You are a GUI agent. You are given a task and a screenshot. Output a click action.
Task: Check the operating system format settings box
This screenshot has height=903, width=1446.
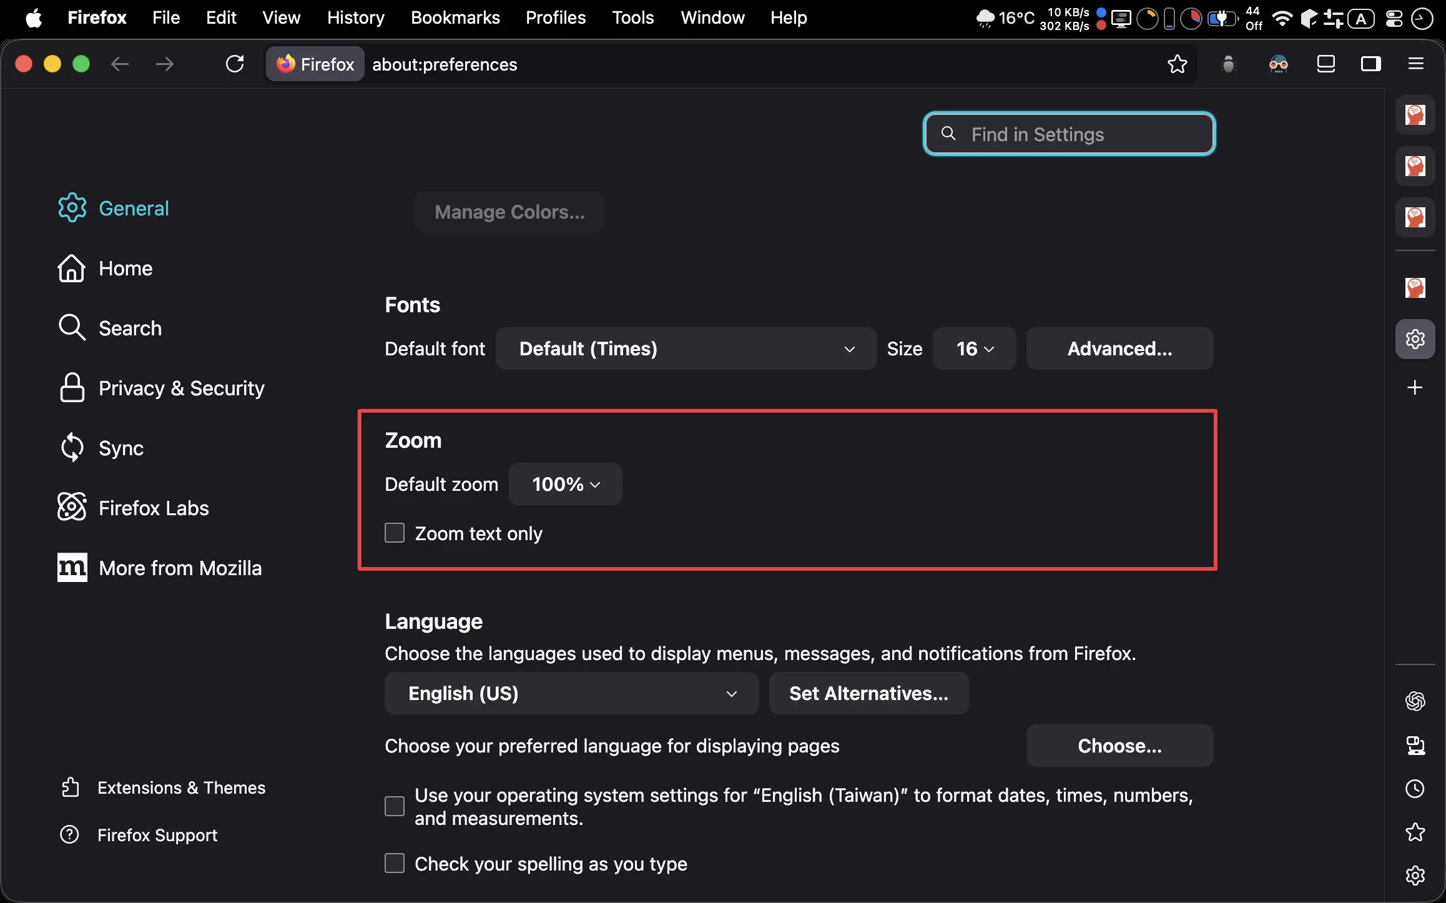[395, 806]
